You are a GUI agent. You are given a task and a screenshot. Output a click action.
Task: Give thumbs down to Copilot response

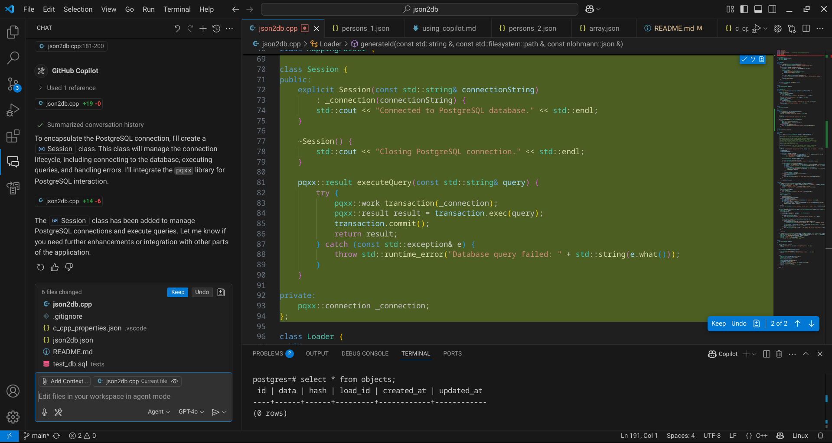(x=69, y=267)
